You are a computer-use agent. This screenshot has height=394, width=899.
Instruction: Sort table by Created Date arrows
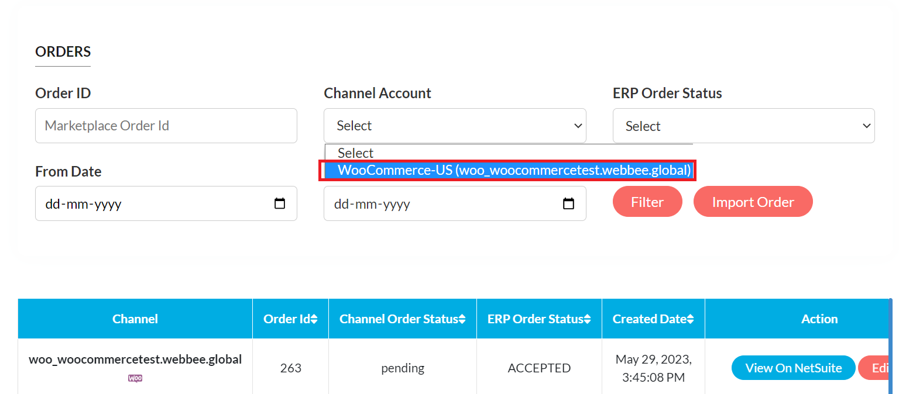[691, 319]
